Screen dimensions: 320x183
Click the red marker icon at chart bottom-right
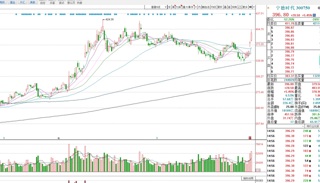point(250,138)
